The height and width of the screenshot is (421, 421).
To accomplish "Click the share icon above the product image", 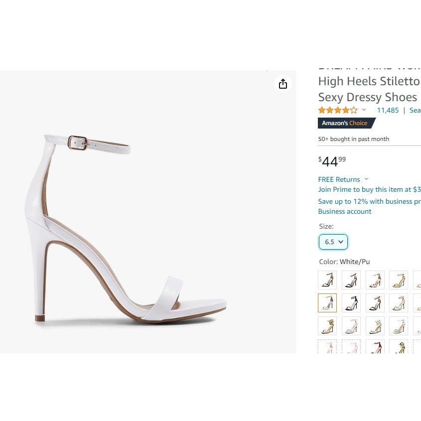I will [x=283, y=84].
